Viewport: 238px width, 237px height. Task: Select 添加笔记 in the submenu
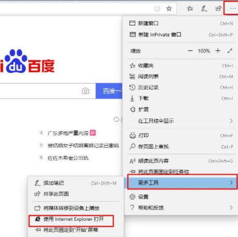(x=76, y=183)
